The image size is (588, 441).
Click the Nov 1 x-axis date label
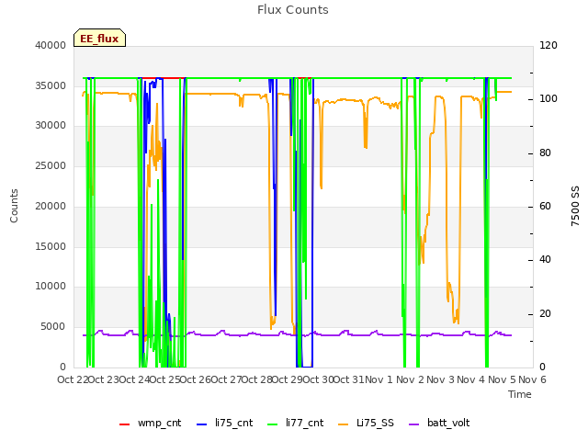379,379
